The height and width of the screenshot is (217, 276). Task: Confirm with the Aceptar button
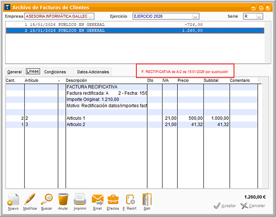pyautogui.click(x=225, y=206)
